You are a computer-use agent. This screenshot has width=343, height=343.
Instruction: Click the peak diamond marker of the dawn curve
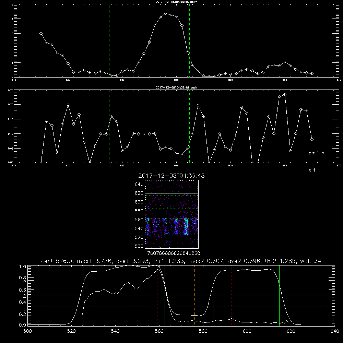tap(166, 13)
